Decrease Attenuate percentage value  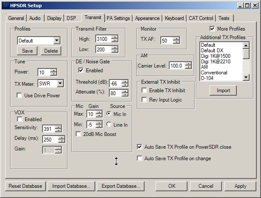point(125,95)
